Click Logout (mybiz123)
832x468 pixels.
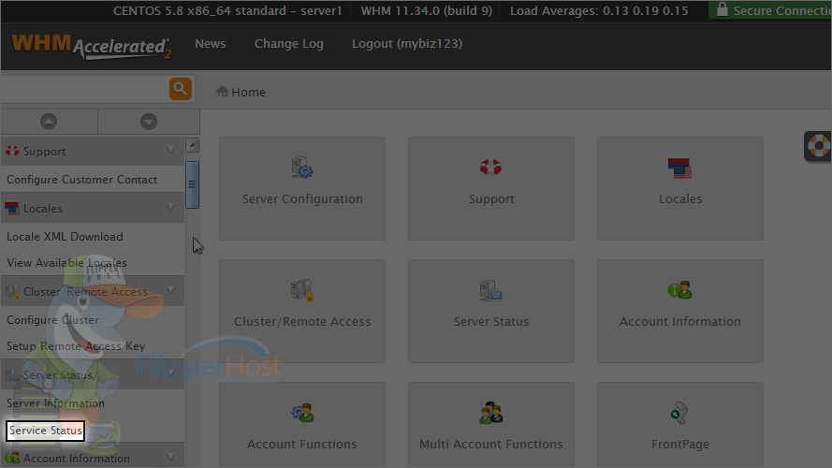click(x=407, y=43)
